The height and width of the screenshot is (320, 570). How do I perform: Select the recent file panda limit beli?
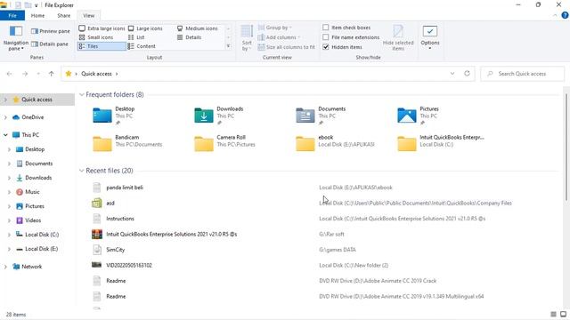[125, 188]
